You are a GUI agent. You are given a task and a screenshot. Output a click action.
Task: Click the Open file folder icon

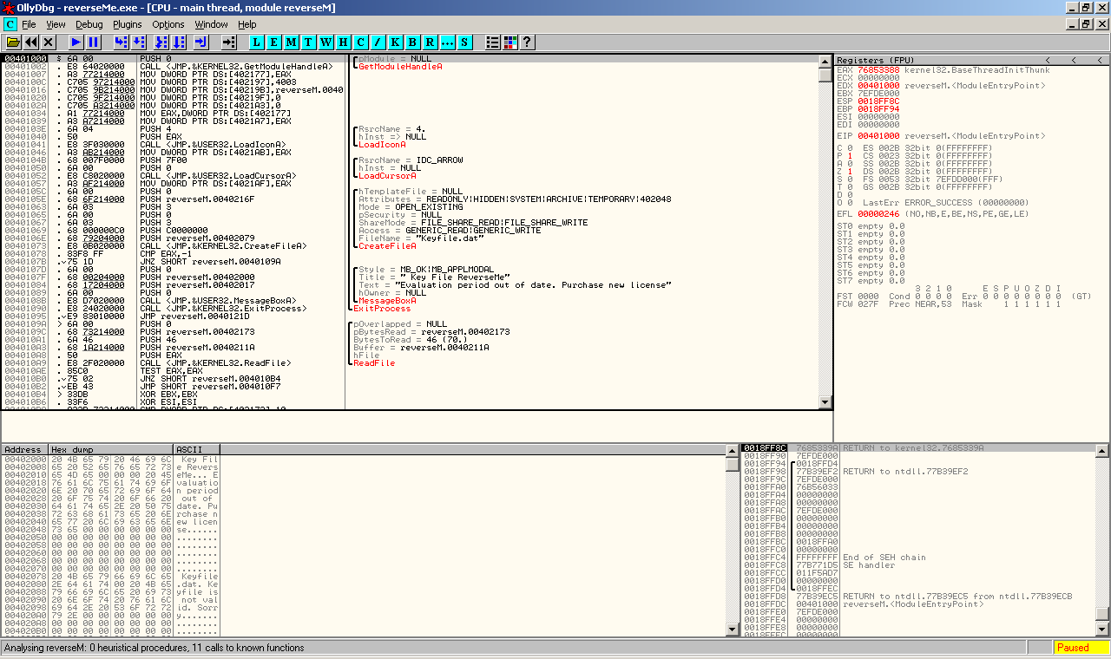13,42
